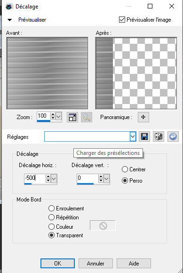Image resolution: width=183 pixels, height=273 pixels.
Task: Click the disabled color swatch box
Action: pos(103,225)
